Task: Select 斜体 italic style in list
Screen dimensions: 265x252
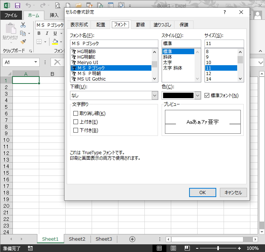Action: click(x=178, y=57)
